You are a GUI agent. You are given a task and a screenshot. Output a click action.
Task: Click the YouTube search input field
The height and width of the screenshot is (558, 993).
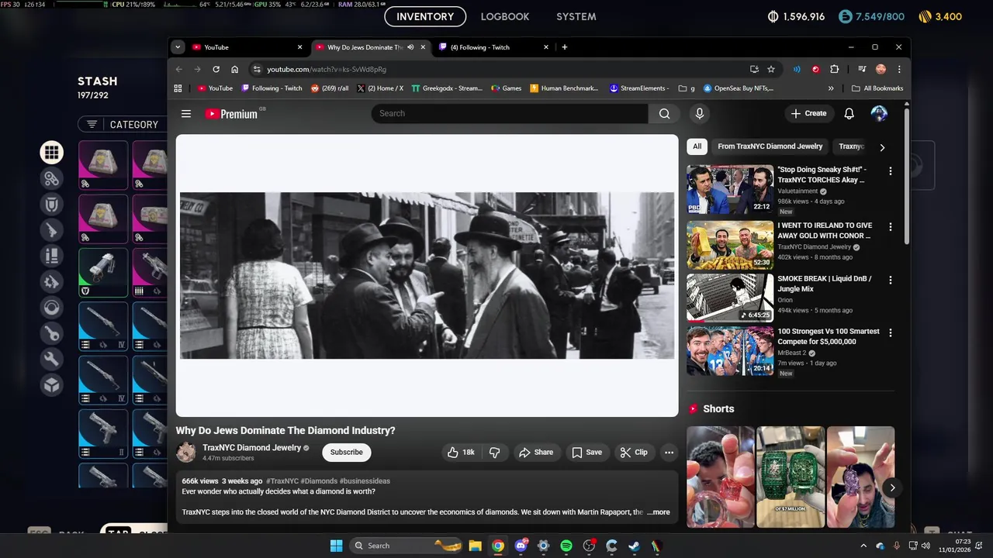pyautogui.click(x=510, y=113)
